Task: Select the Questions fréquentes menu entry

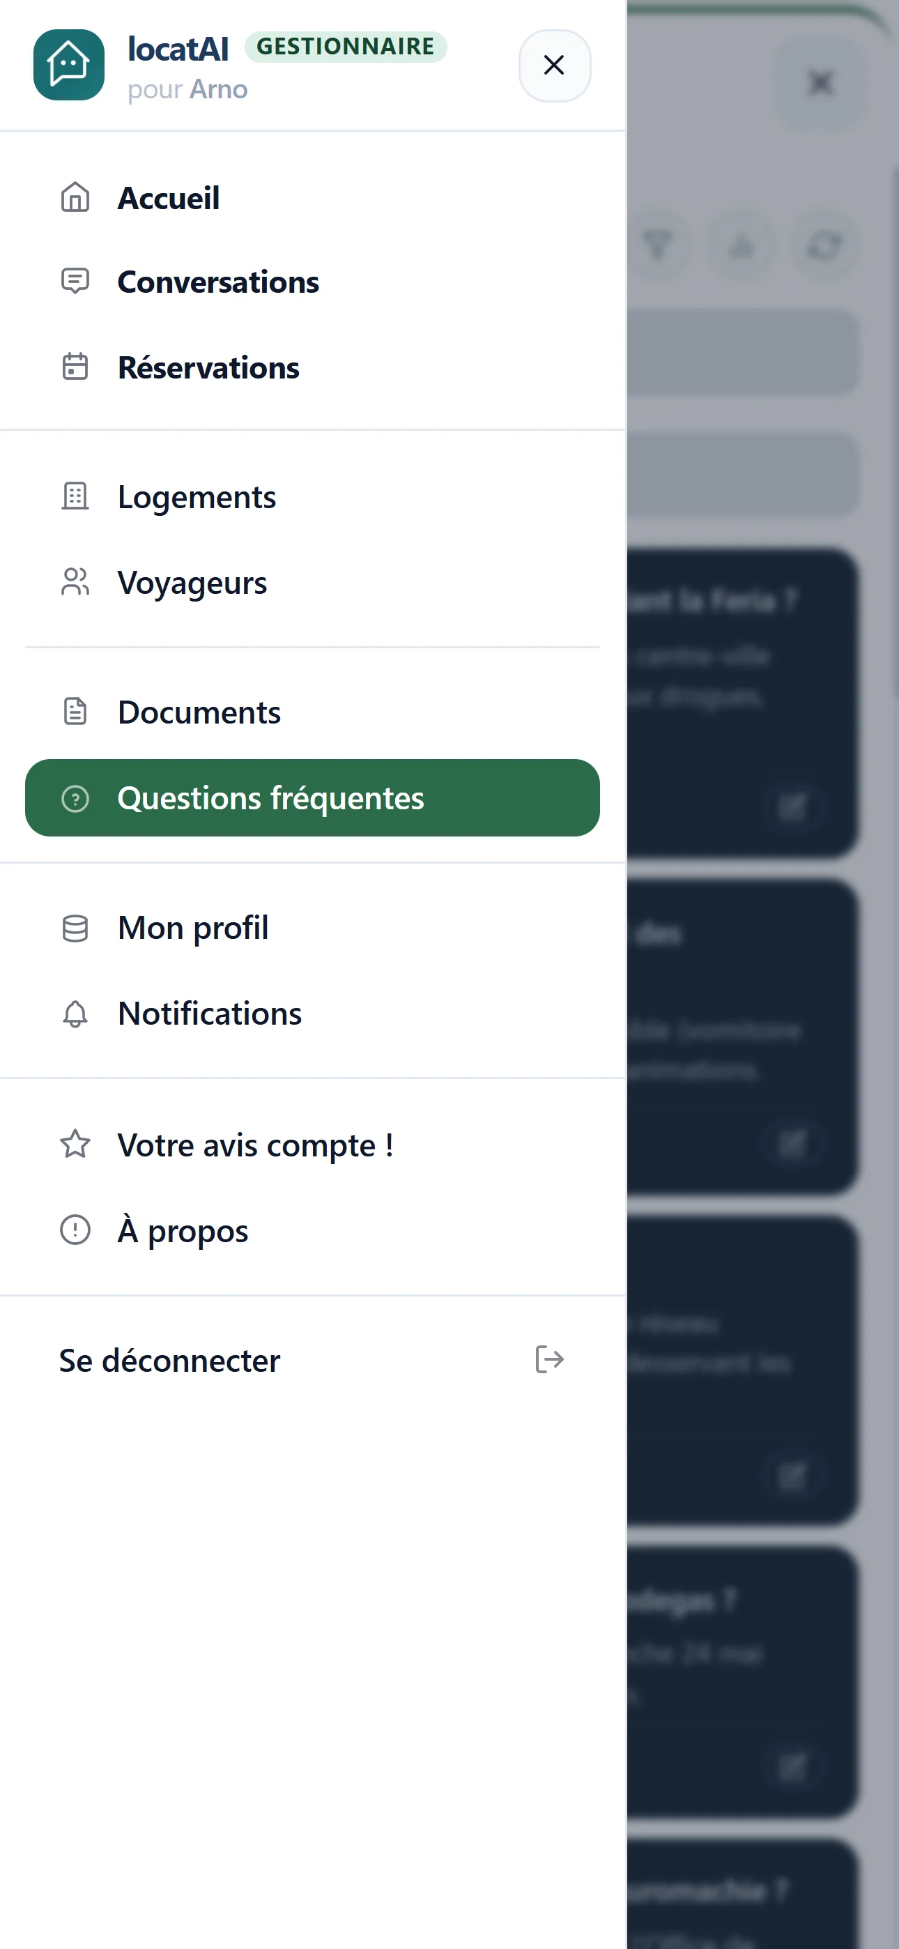Action: pos(312,798)
